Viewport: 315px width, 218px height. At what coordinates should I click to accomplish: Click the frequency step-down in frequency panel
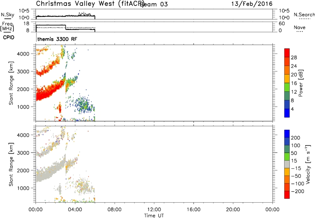click(x=66, y=28)
